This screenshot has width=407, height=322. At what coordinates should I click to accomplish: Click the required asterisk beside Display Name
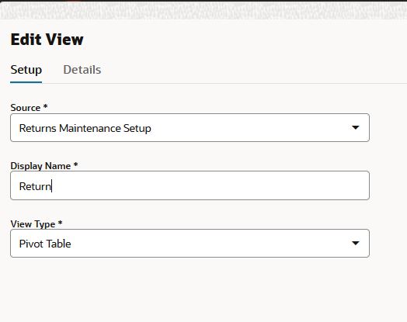tap(75, 164)
